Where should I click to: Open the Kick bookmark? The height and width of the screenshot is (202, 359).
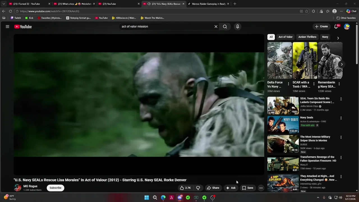(x=29, y=18)
